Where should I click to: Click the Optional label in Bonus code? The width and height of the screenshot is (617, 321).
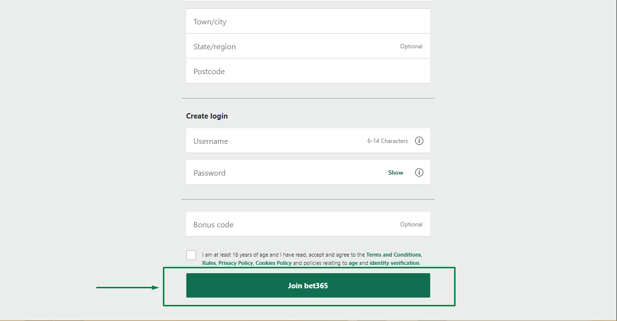pyautogui.click(x=411, y=224)
